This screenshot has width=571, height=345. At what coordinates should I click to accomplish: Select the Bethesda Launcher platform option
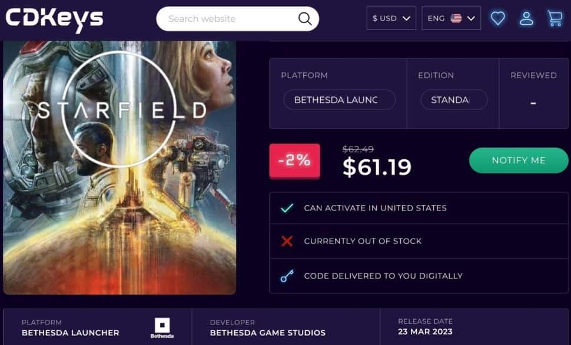click(339, 100)
